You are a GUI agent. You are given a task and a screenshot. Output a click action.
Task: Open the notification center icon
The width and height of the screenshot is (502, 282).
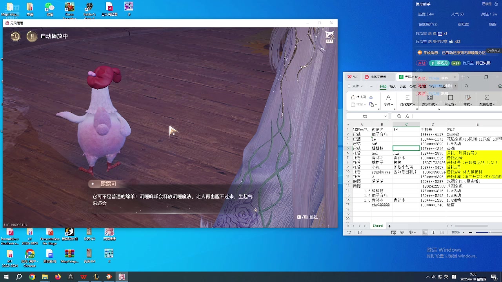(x=494, y=277)
